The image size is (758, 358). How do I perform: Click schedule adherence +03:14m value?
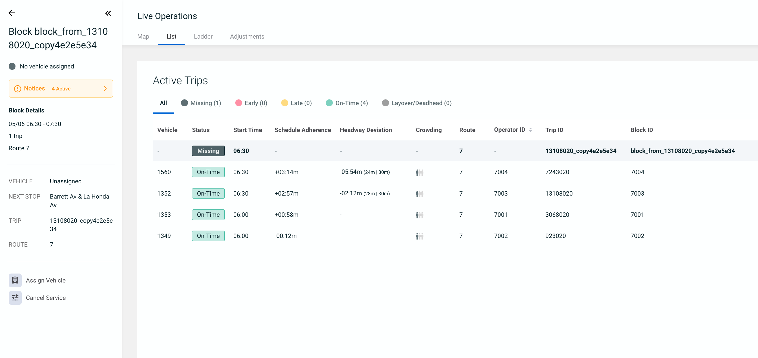click(287, 172)
